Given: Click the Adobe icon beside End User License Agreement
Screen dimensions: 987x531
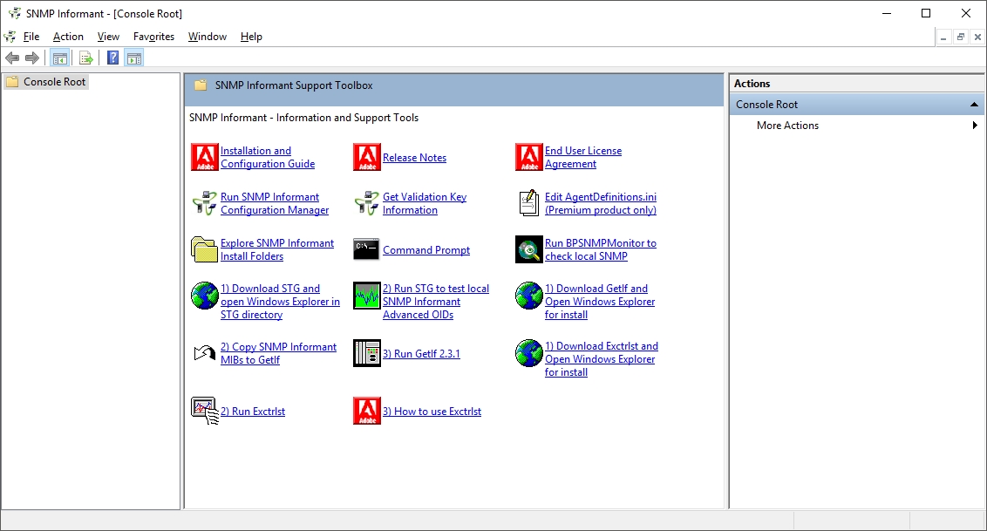Looking at the screenshot, I should point(528,157).
